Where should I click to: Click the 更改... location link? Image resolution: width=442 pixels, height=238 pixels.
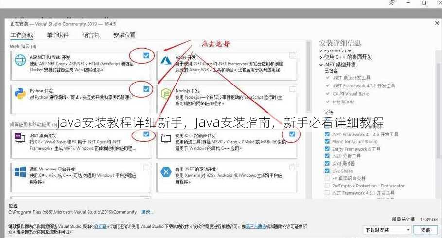[x=147, y=212]
